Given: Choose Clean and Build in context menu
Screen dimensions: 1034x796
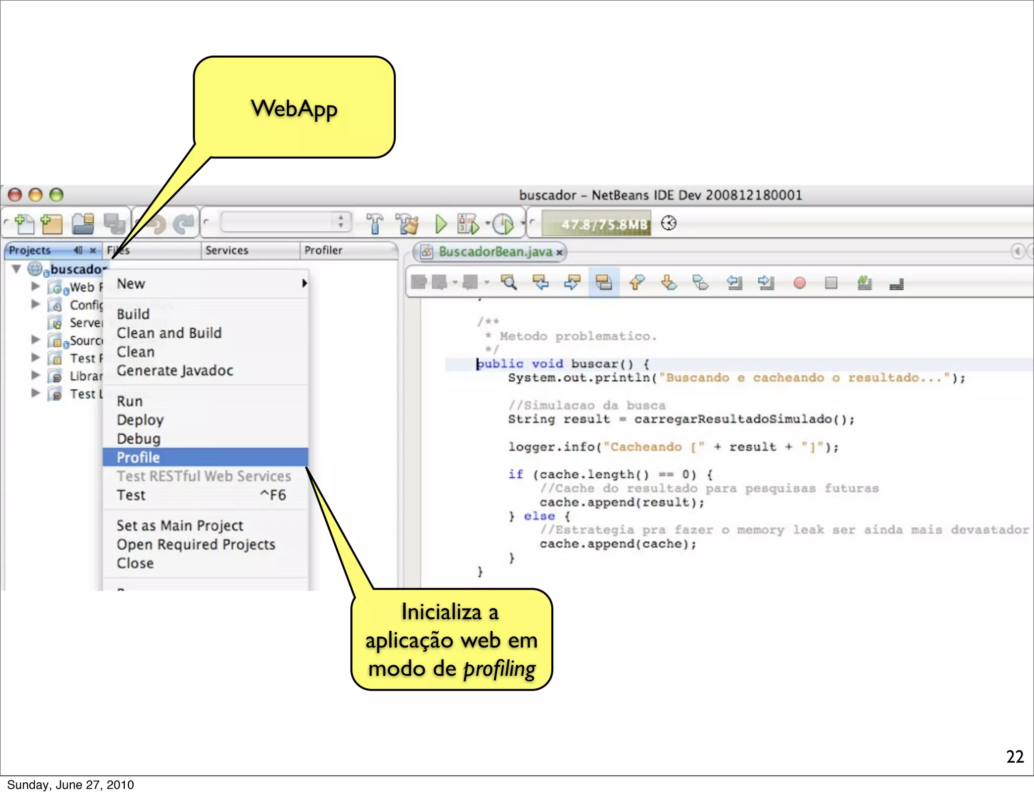Looking at the screenshot, I should tap(169, 333).
